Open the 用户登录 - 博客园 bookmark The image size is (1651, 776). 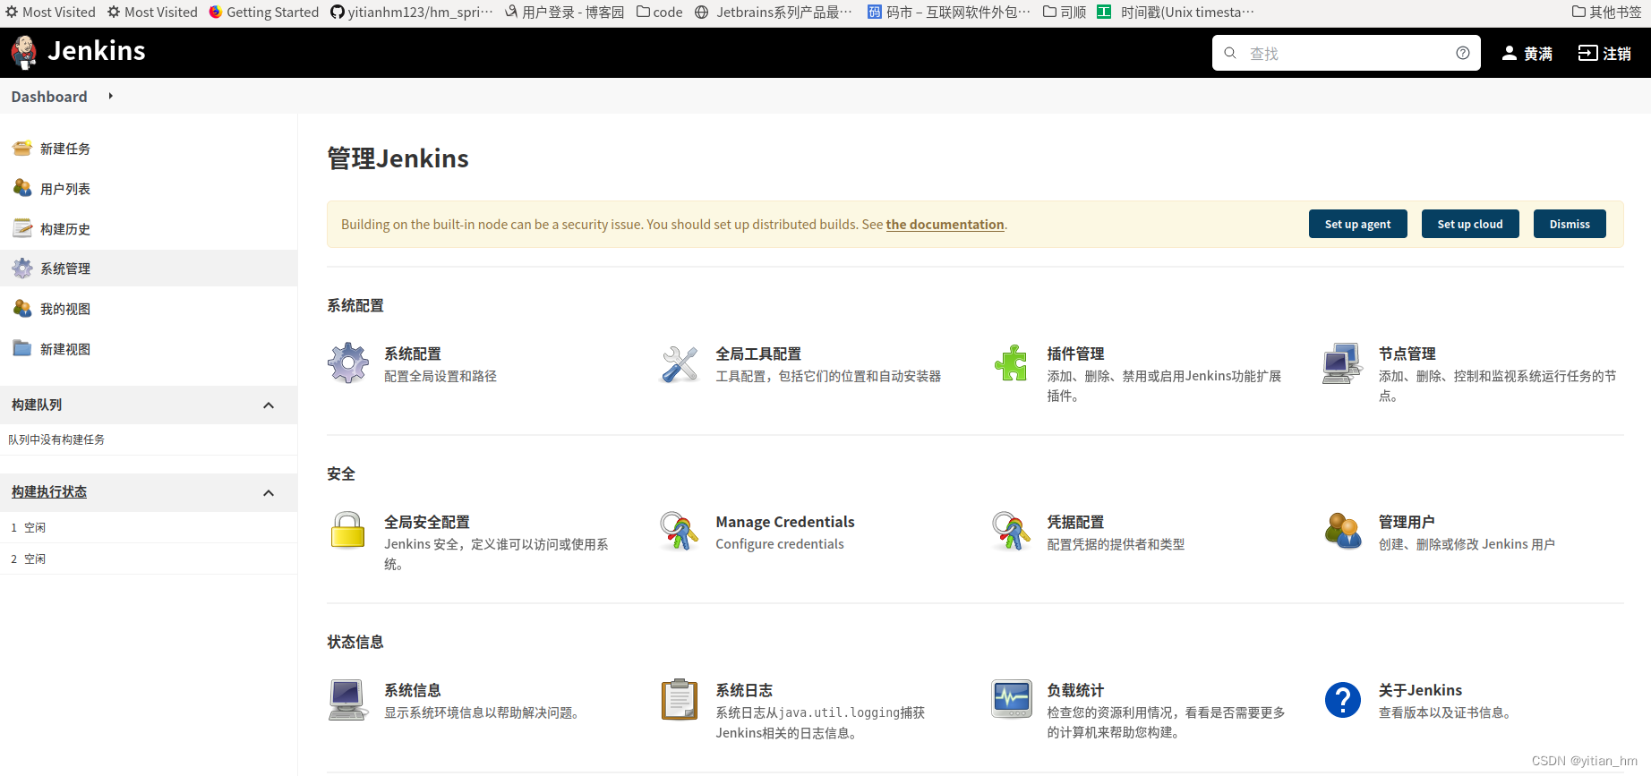tap(564, 12)
